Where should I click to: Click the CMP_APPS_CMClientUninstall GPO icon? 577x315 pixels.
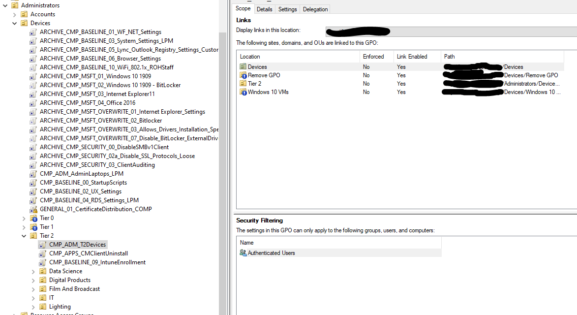(43, 253)
